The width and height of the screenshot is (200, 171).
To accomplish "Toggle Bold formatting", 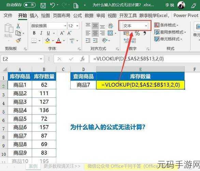I will [x=34, y=33].
